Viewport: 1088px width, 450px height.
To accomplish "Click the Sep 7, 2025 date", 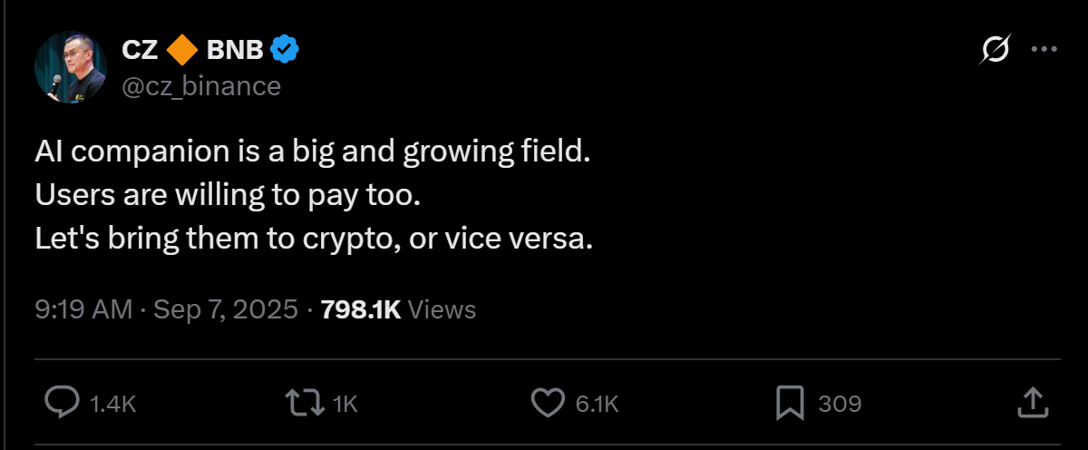I will pyautogui.click(x=226, y=310).
